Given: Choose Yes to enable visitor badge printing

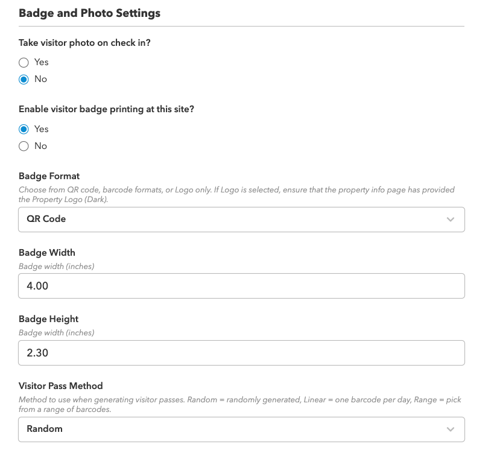Looking at the screenshot, I should pos(24,129).
